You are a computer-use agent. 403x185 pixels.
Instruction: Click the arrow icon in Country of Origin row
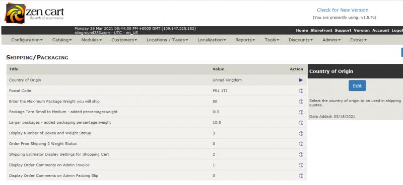click(x=301, y=80)
